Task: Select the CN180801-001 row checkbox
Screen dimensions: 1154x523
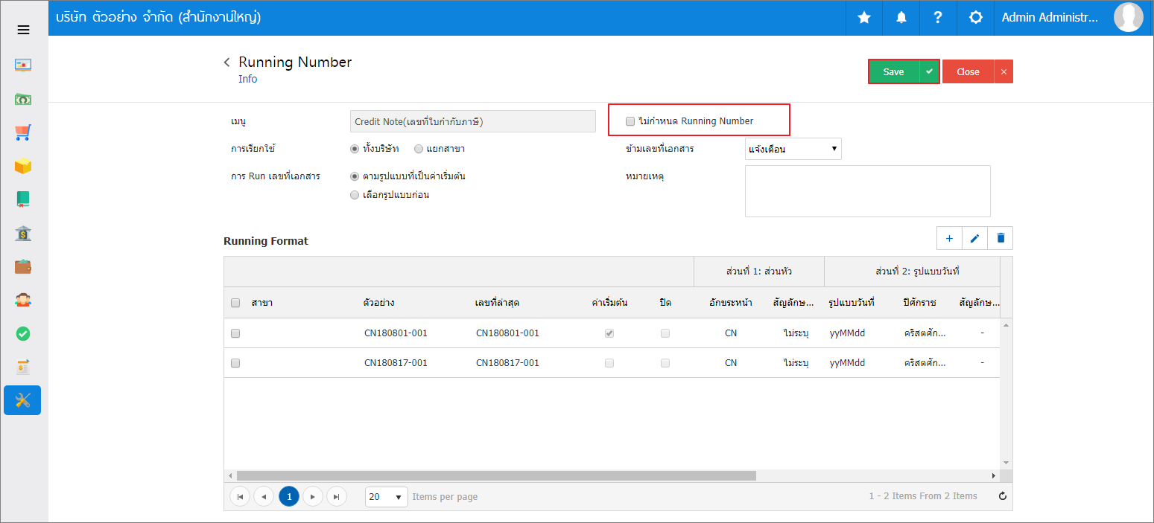Action: click(x=235, y=333)
